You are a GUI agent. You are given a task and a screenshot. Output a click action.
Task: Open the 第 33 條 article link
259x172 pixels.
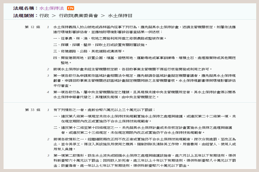(x=33, y=110)
